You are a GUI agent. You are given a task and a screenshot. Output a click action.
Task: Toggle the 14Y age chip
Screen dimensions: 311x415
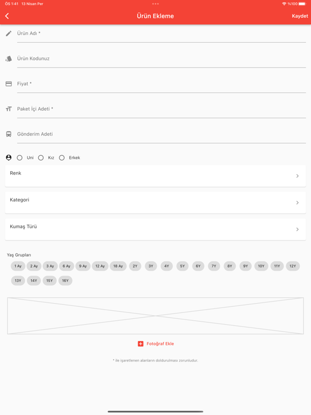click(34, 280)
